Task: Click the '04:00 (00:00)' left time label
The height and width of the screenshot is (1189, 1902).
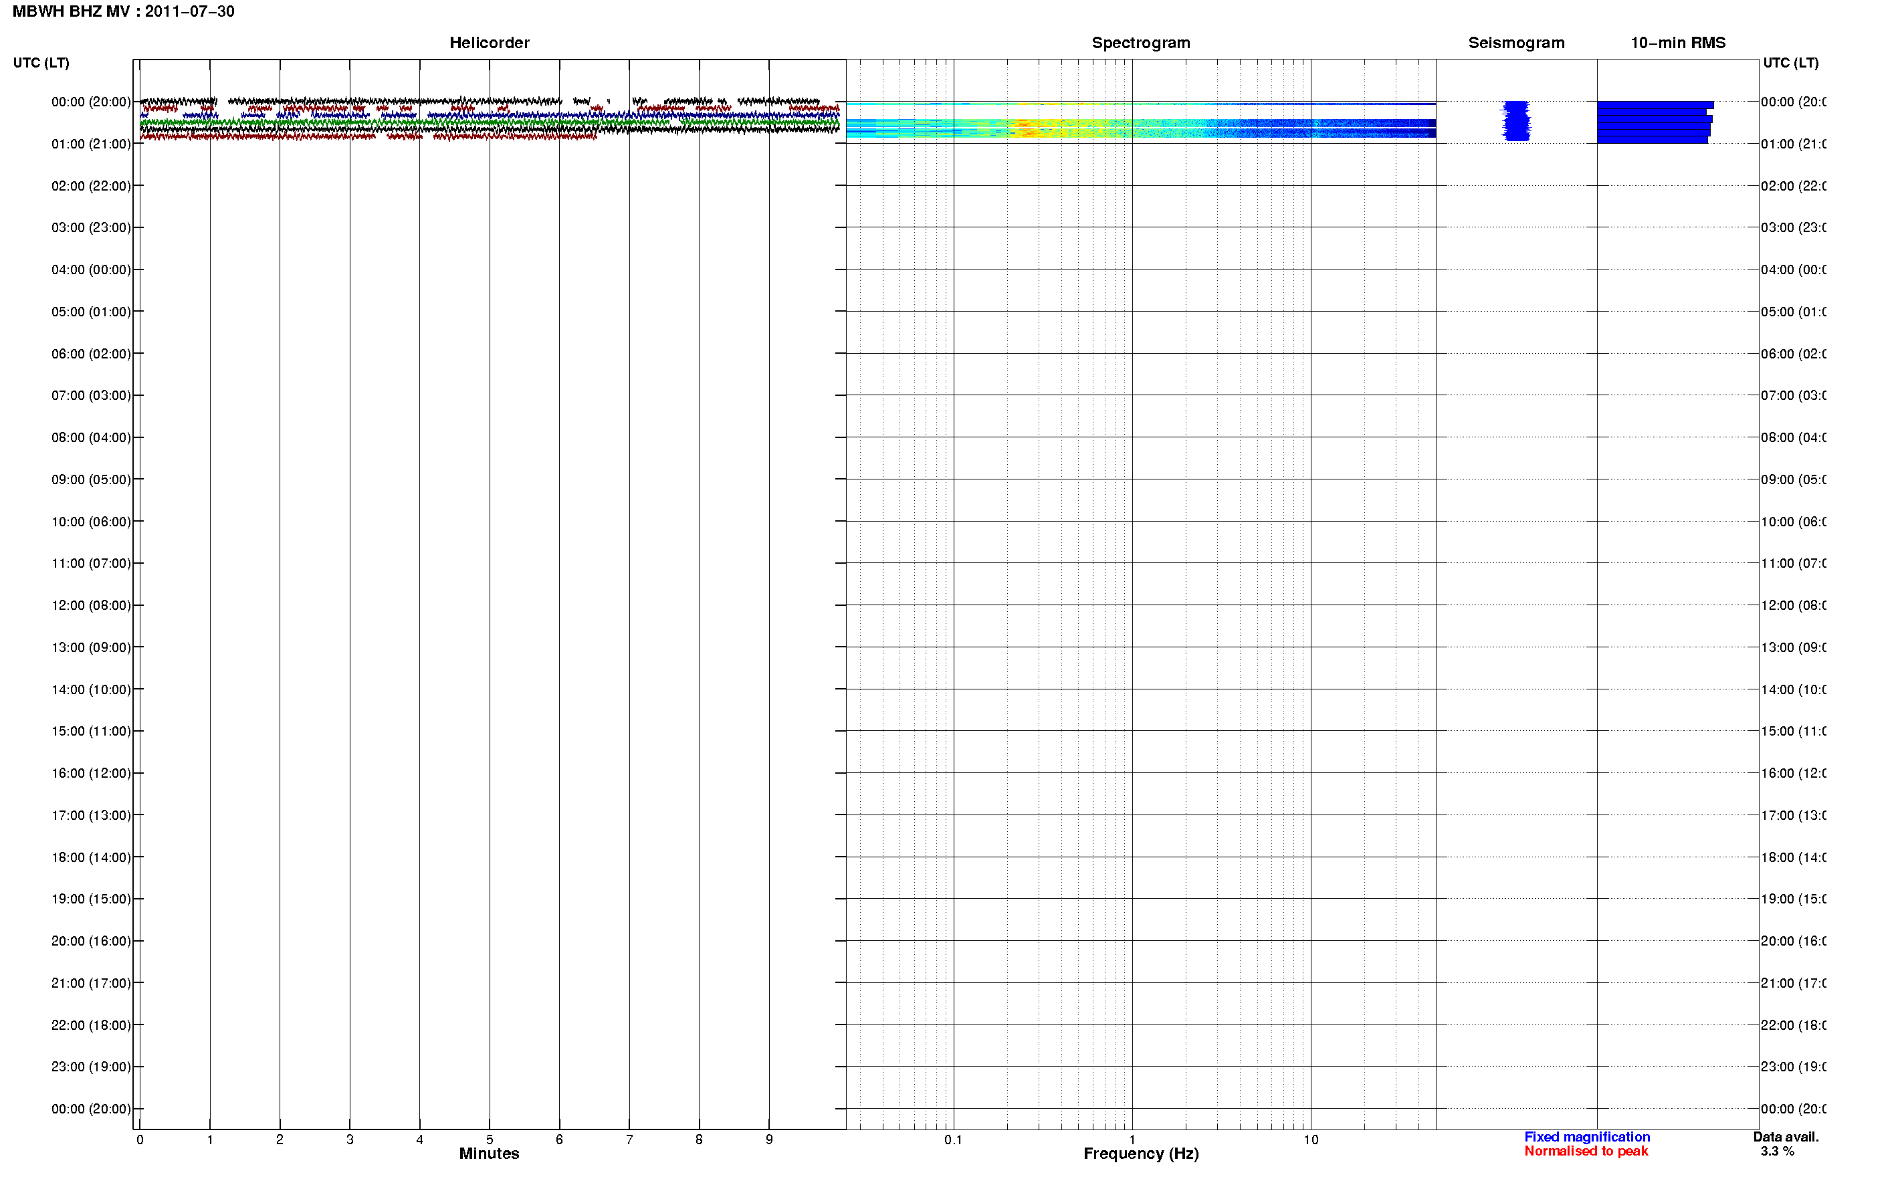Action: tap(91, 269)
